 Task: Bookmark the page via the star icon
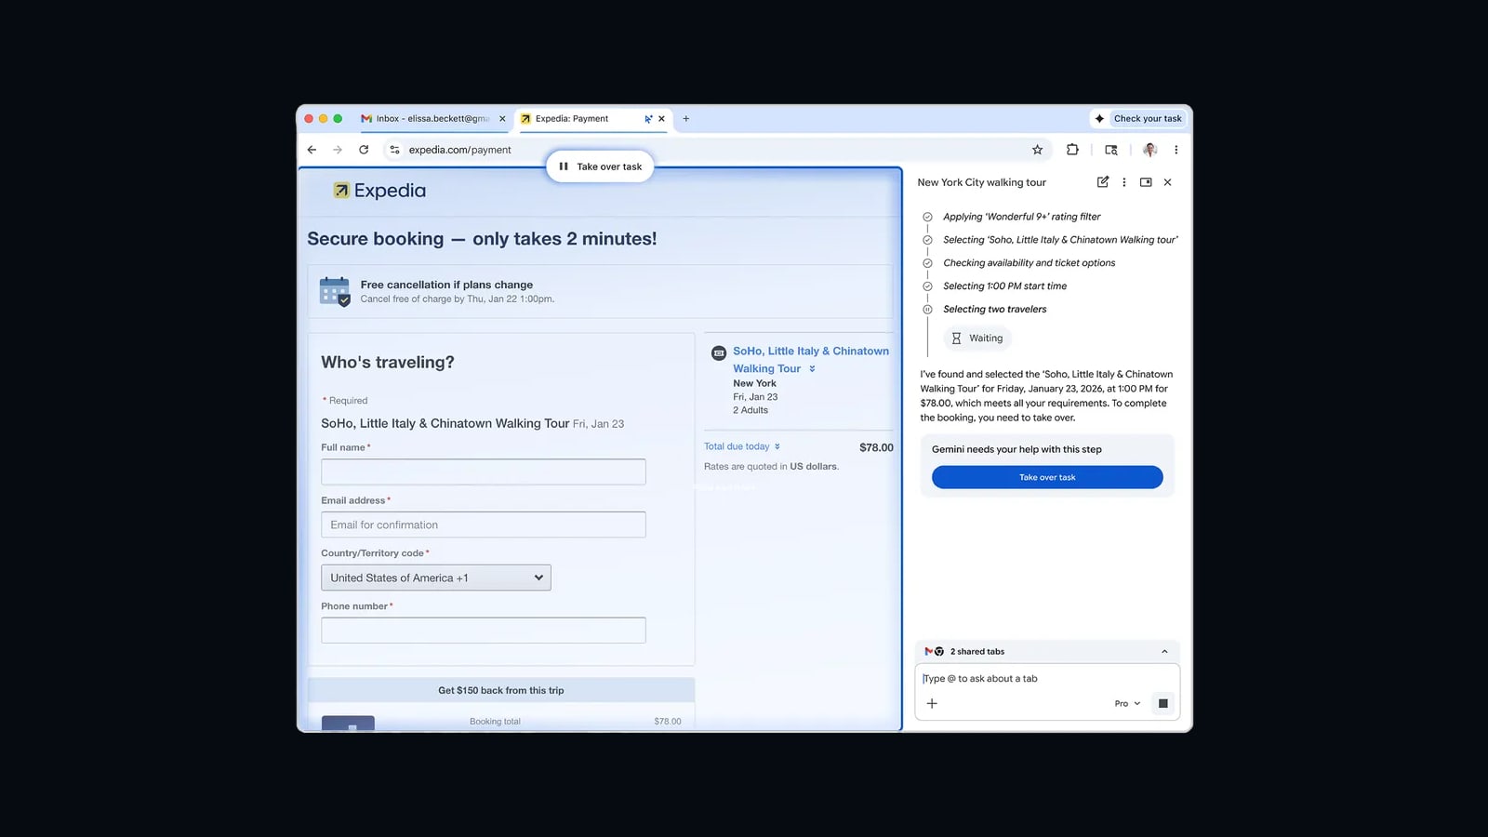tap(1037, 150)
